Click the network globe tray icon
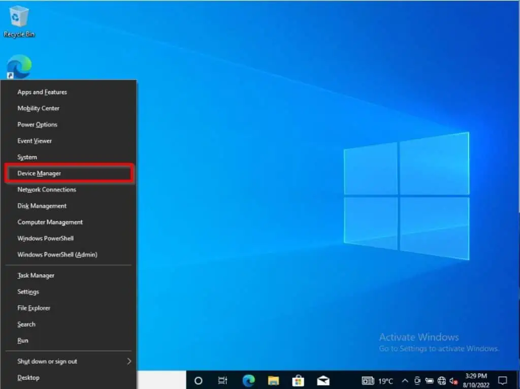The height and width of the screenshot is (389, 520). click(442, 381)
